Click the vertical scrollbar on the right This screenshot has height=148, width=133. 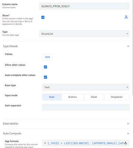pos(133,47)
